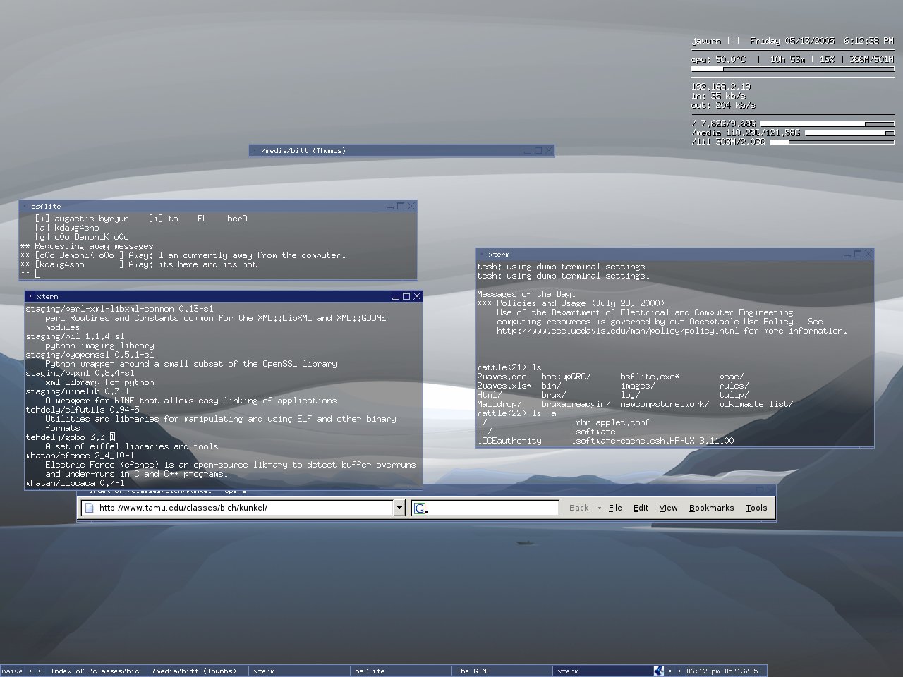903x677 pixels.
Task: Click the naive workspace name on taskbar
Action: (13, 671)
